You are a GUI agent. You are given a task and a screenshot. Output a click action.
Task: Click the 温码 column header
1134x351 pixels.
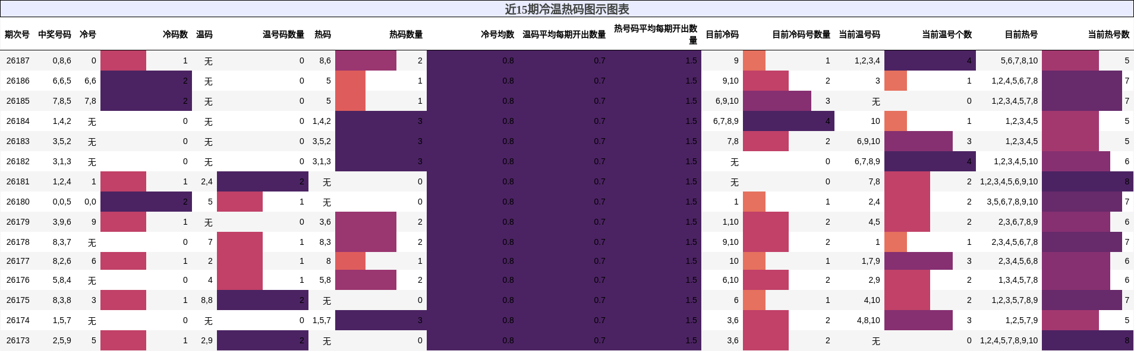204,34
